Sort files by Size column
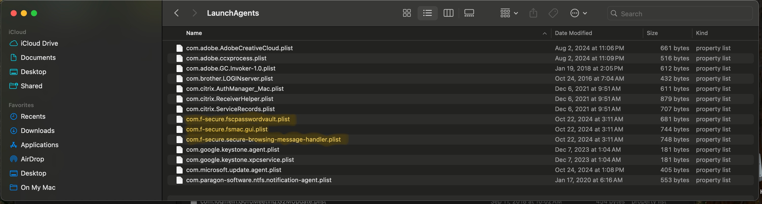The height and width of the screenshot is (204, 762). (x=652, y=33)
